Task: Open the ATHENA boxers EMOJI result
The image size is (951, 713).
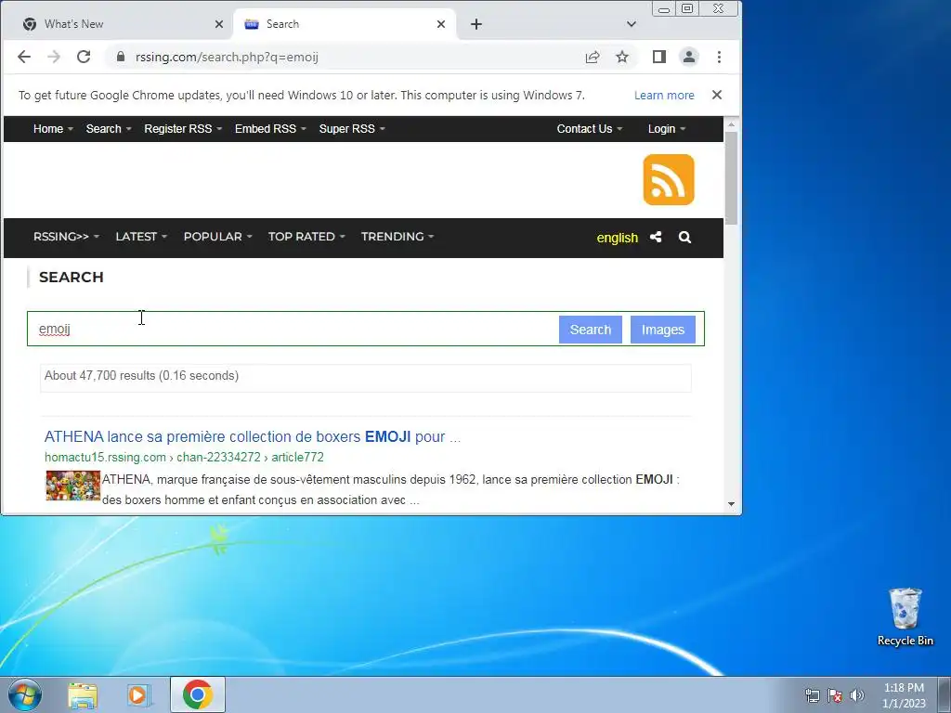Action: pyautogui.click(x=253, y=436)
